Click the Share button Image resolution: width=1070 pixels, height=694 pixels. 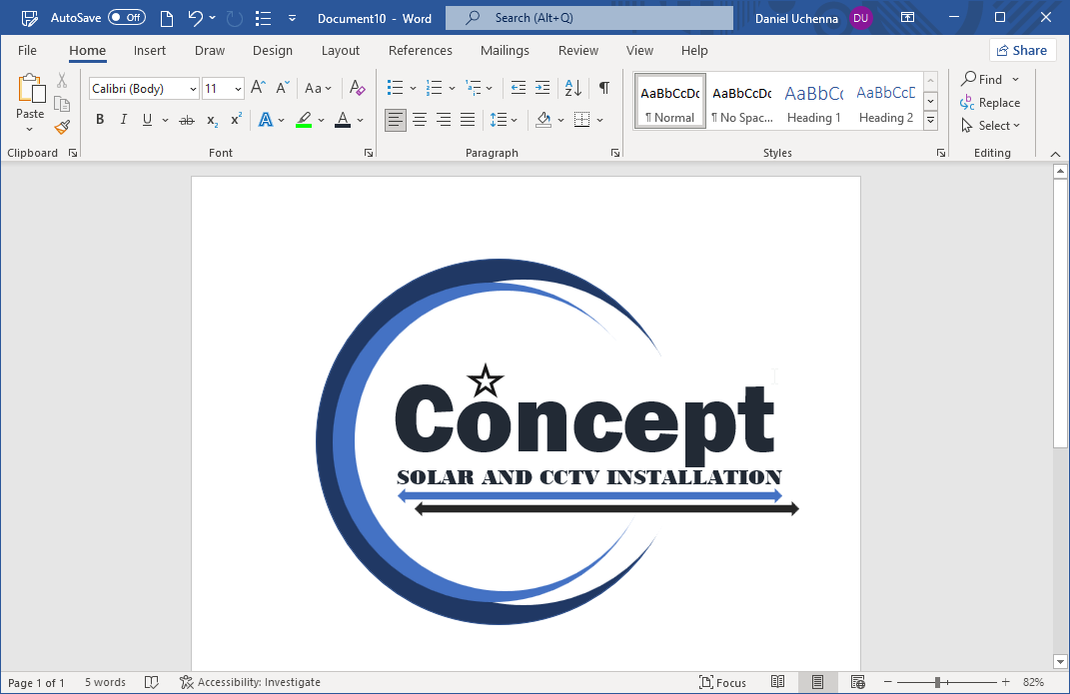point(1022,50)
